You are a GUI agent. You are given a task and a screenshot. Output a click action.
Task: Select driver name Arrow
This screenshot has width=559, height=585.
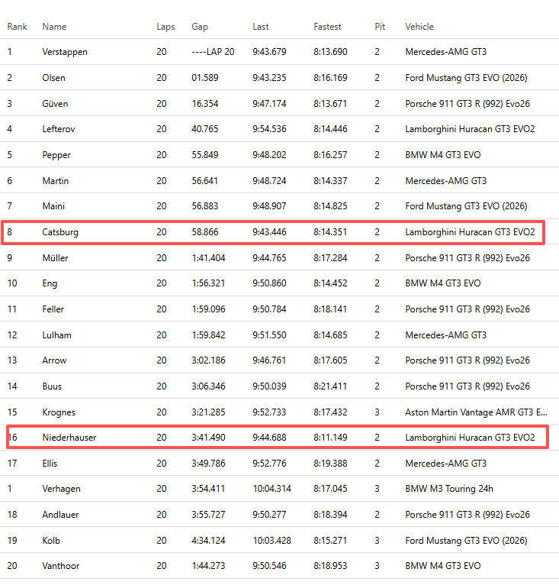click(54, 360)
